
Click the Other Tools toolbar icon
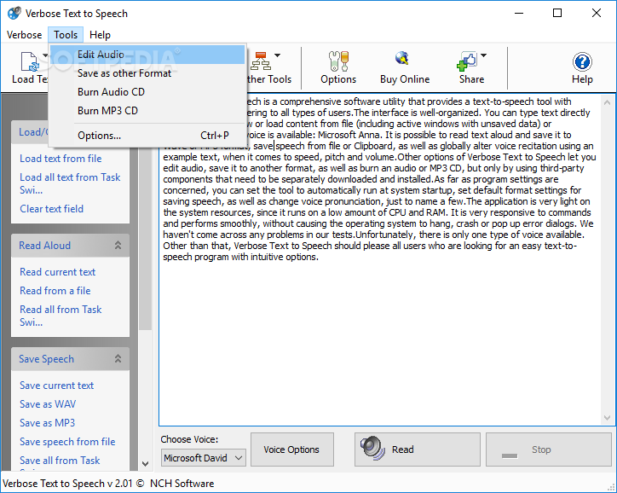[261, 61]
